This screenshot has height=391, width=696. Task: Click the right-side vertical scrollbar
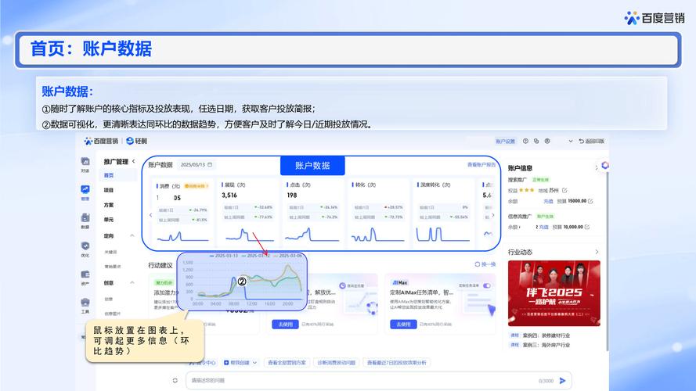pos(607,261)
